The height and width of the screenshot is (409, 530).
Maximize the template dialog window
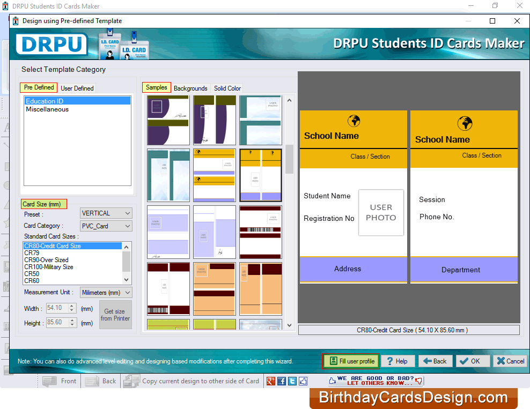492,21
